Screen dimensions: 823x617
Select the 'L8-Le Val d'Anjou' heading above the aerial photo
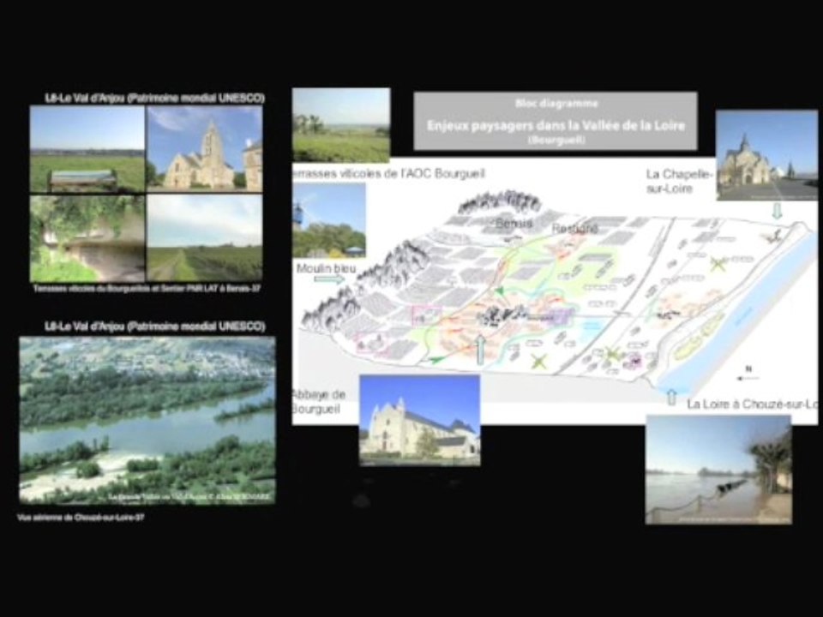(x=155, y=326)
